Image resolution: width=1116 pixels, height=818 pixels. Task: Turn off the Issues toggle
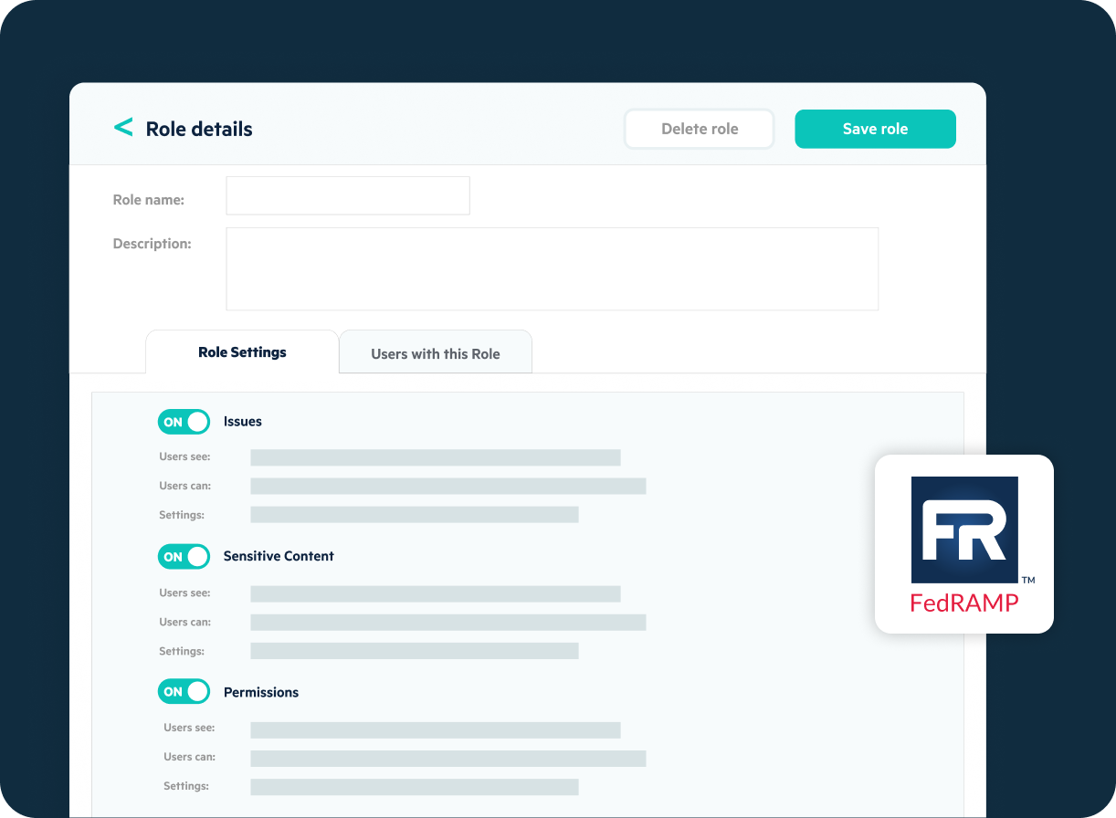tap(184, 422)
